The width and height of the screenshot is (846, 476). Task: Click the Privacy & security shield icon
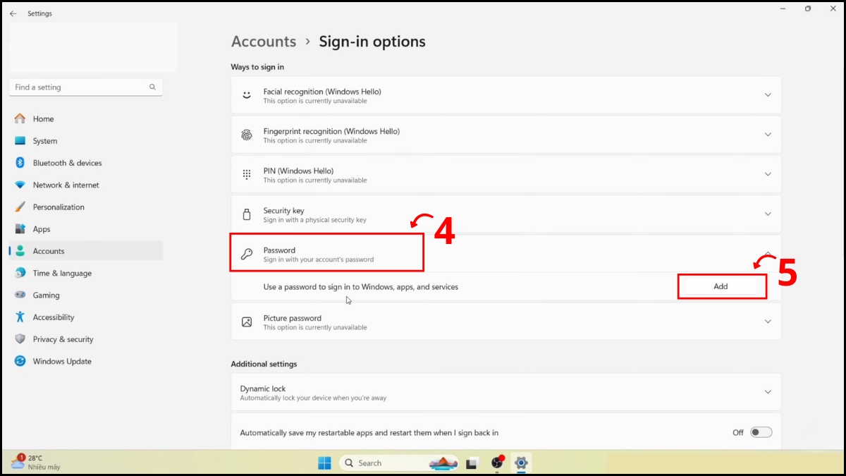20,339
